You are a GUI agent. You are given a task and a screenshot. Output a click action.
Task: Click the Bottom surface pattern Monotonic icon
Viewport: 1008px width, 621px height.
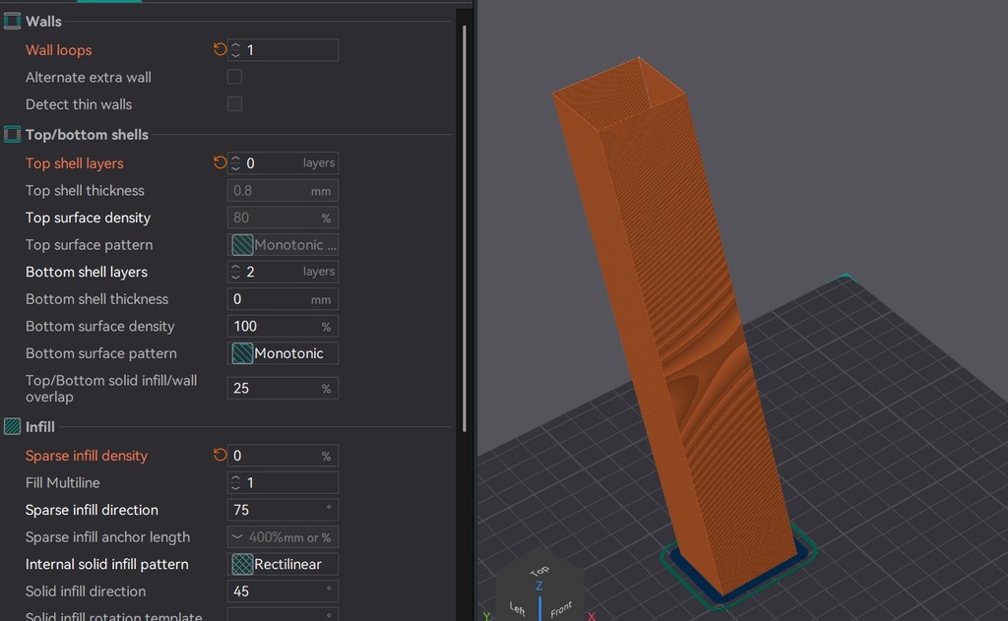242,353
